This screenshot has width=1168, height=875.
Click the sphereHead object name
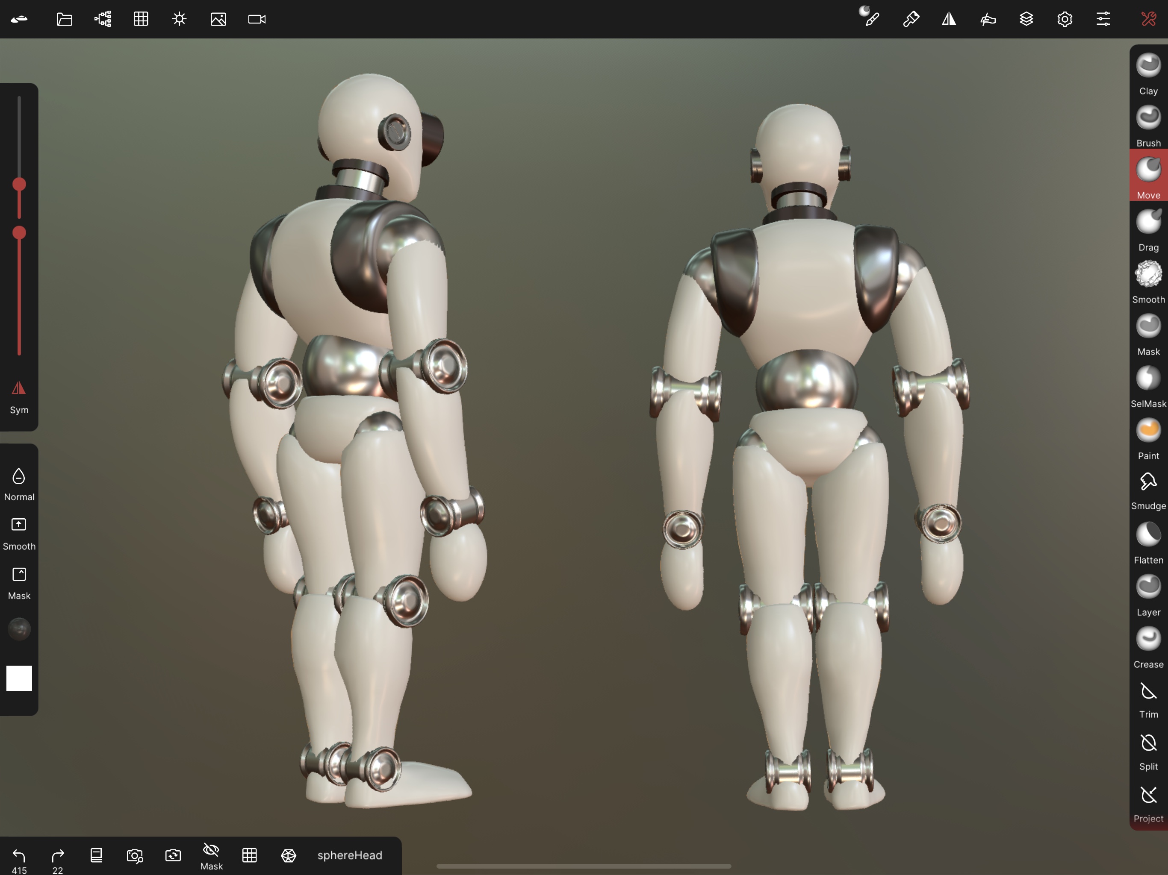pos(350,855)
